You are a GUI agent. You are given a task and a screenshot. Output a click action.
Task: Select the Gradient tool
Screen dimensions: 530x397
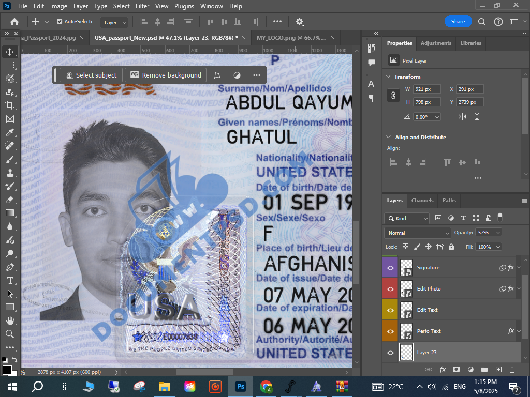click(x=10, y=213)
